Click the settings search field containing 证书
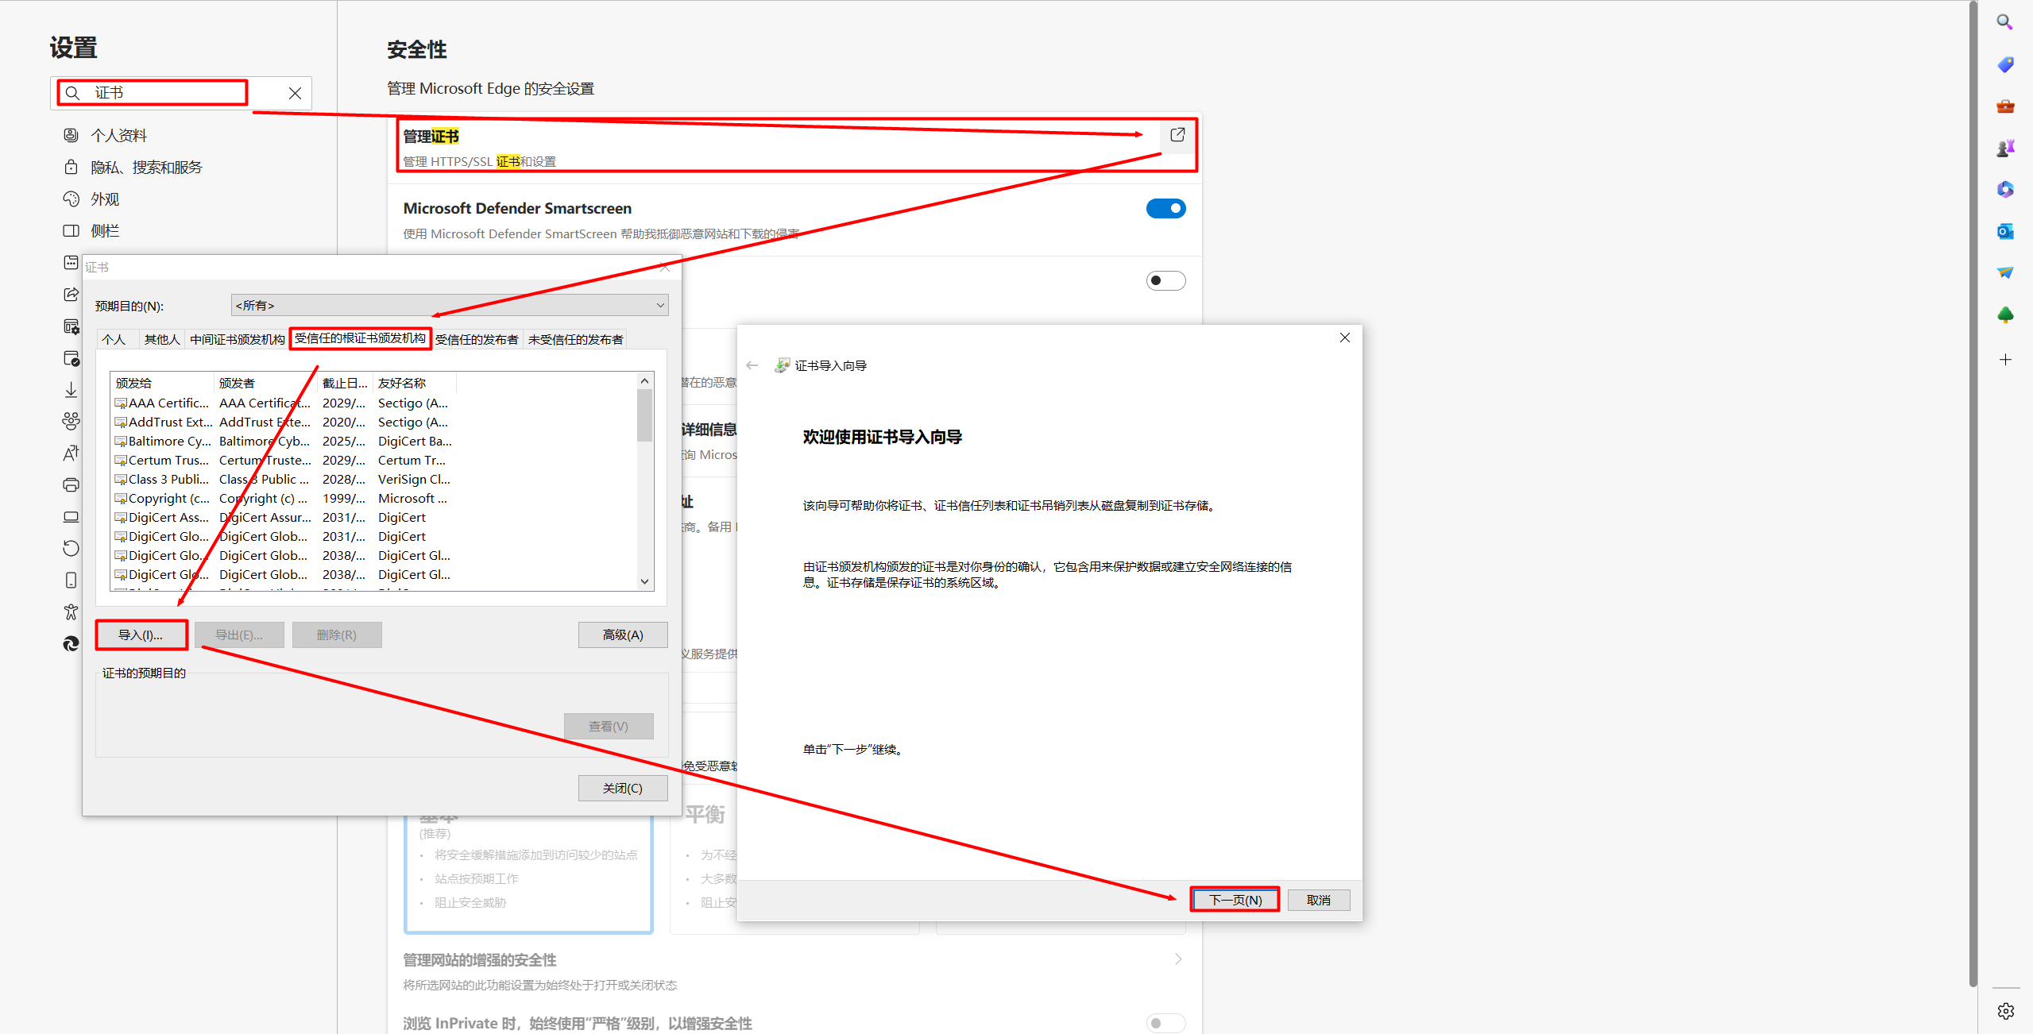This screenshot has width=2033, height=1034. 183,93
